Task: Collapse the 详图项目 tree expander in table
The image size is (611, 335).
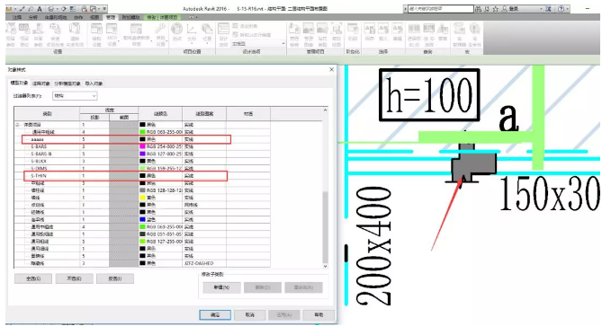Action: pyautogui.click(x=17, y=125)
